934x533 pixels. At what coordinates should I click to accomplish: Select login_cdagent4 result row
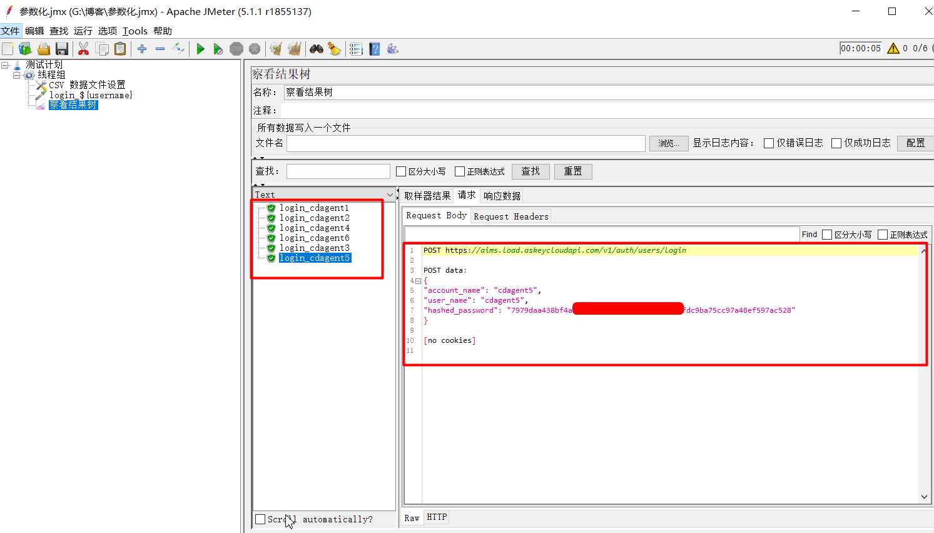coord(314,228)
